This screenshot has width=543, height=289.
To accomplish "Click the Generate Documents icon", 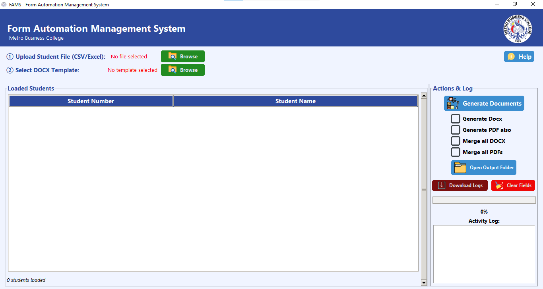I will [453, 103].
